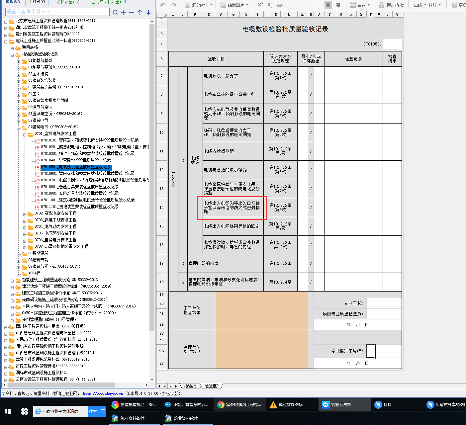
Task: Go to the first sheet with navigation arrow
Action: click(159, 386)
